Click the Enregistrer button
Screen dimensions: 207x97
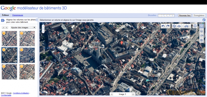199,15
